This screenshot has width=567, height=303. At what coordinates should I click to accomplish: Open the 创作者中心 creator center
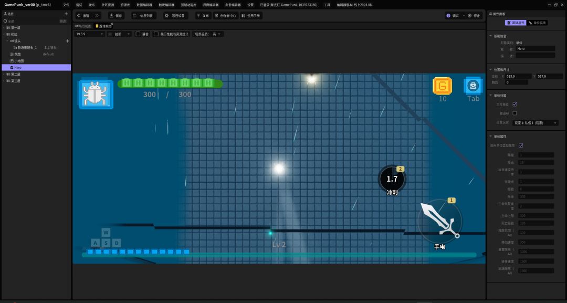(x=225, y=16)
